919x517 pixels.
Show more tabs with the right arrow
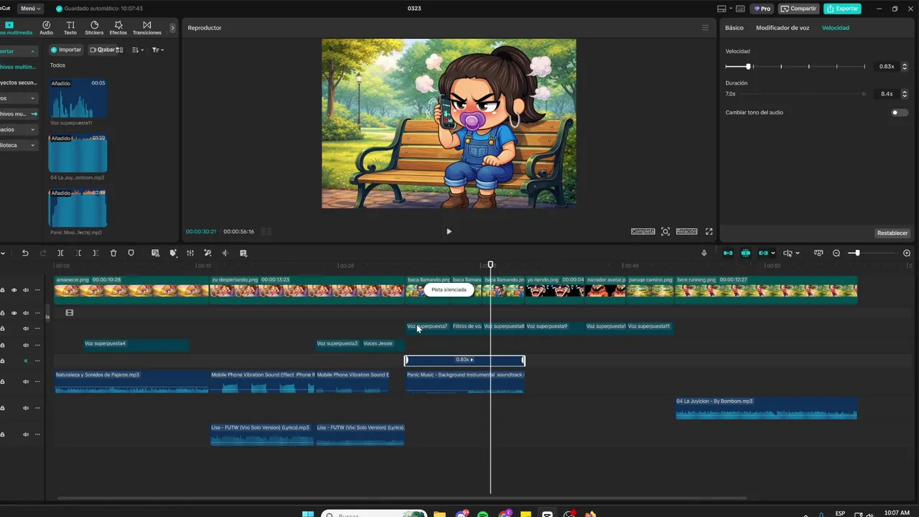click(x=172, y=28)
